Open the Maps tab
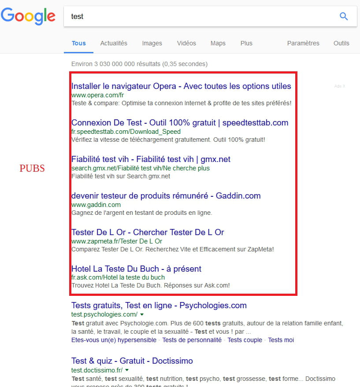The height and width of the screenshot is (387, 360). coord(218,43)
